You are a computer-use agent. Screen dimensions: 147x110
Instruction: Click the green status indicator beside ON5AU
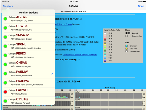[x=5, y=65]
